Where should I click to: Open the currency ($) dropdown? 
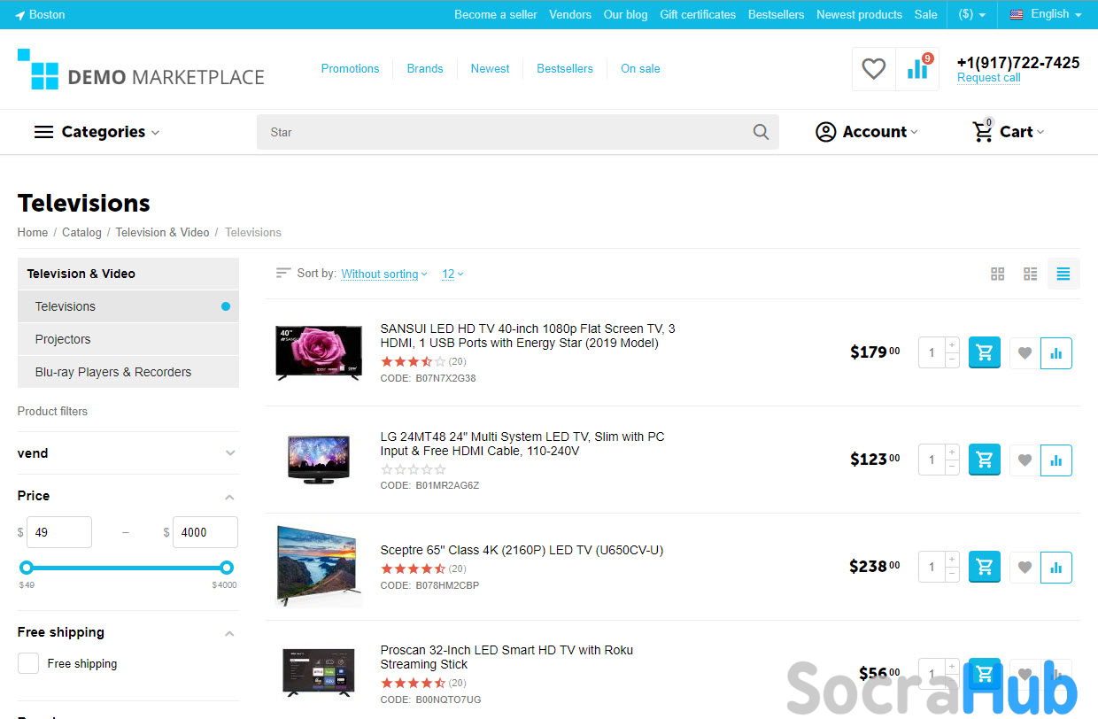coord(972,14)
